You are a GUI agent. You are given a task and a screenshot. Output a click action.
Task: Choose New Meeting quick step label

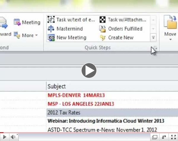[71, 37]
